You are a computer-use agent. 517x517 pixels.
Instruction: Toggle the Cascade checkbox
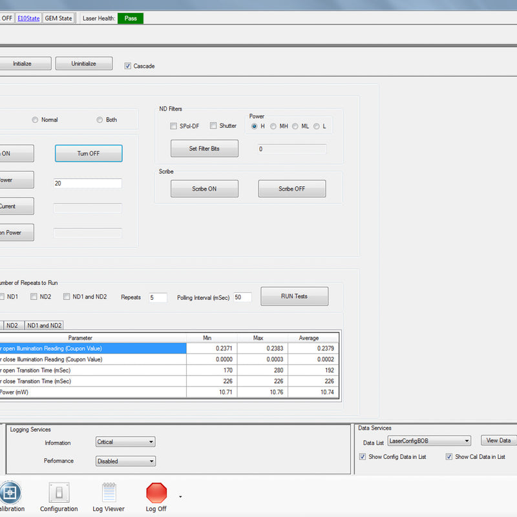(x=128, y=66)
